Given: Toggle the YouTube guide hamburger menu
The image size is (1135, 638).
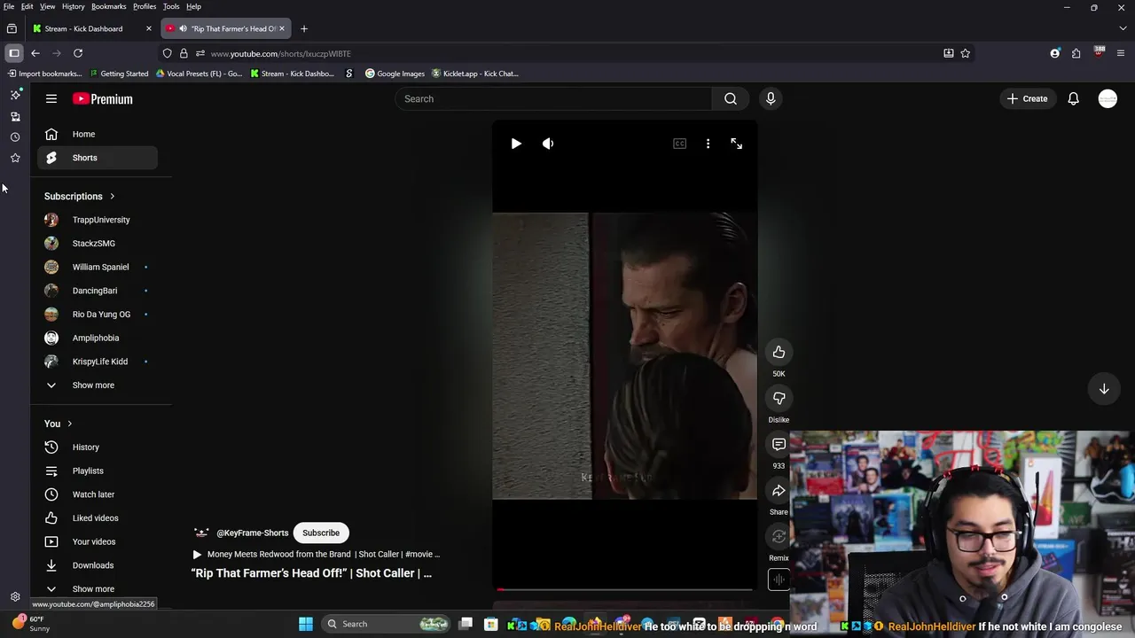Looking at the screenshot, I should (x=51, y=99).
